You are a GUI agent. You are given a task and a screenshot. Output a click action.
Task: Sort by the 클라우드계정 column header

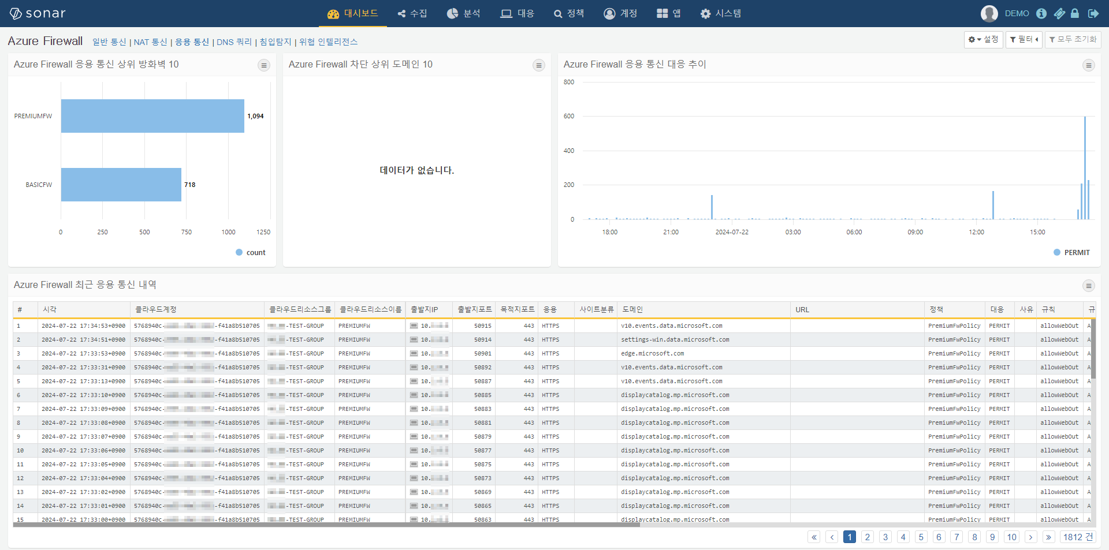pos(198,309)
